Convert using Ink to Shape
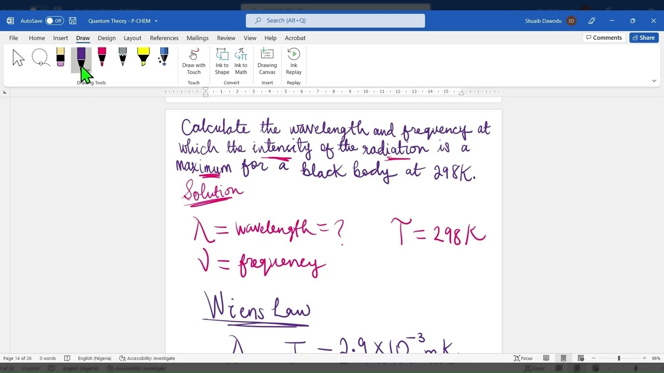The width and height of the screenshot is (664, 373). click(222, 62)
